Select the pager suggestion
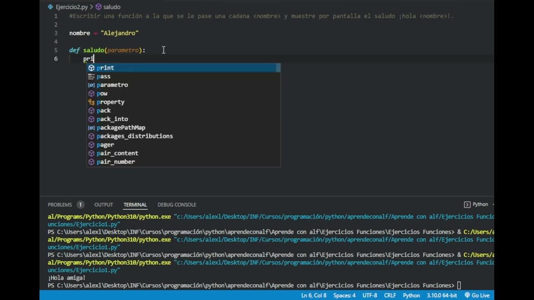The height and width of the screenshot is (300, 534). point(184,145)
